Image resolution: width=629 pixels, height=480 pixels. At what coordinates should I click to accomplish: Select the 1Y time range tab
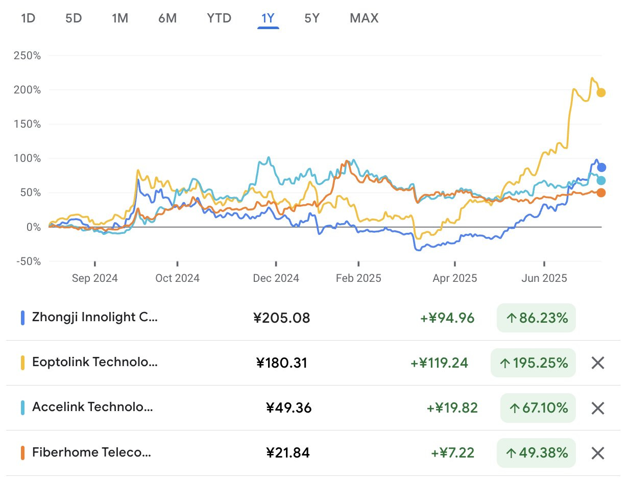tap(268, 18)
